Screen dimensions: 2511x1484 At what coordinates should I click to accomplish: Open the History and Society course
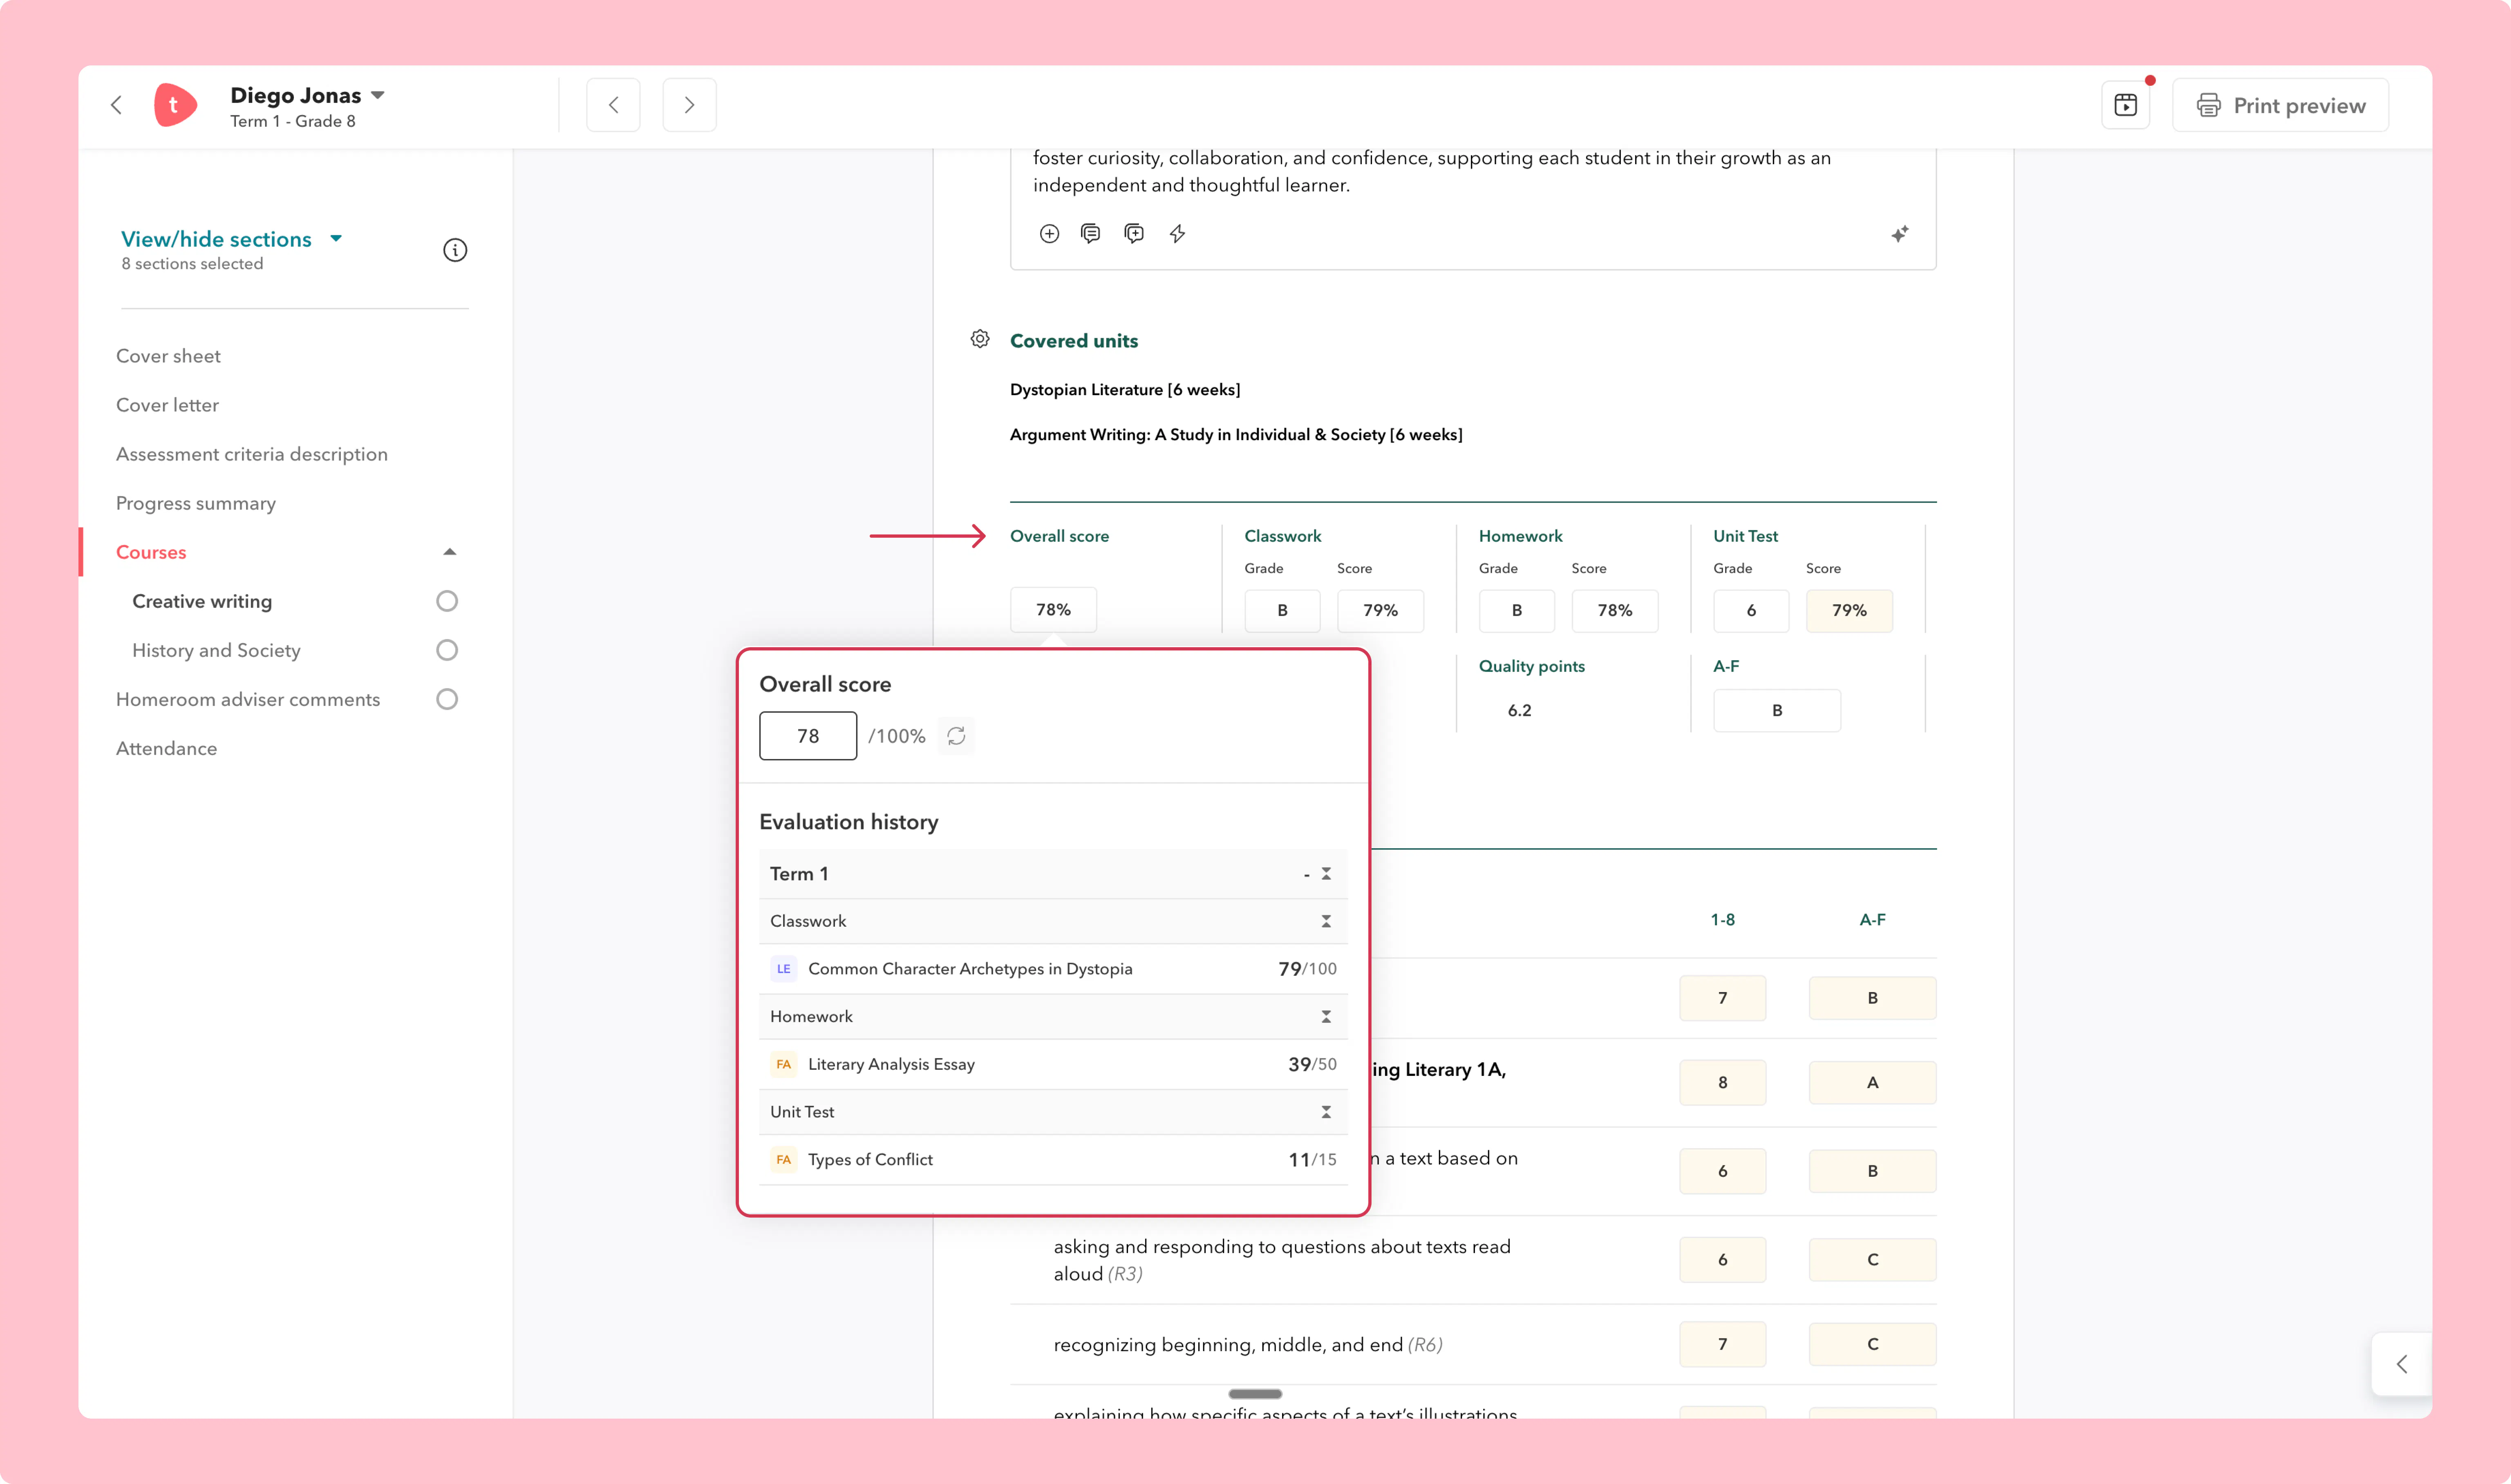point(216,650)
